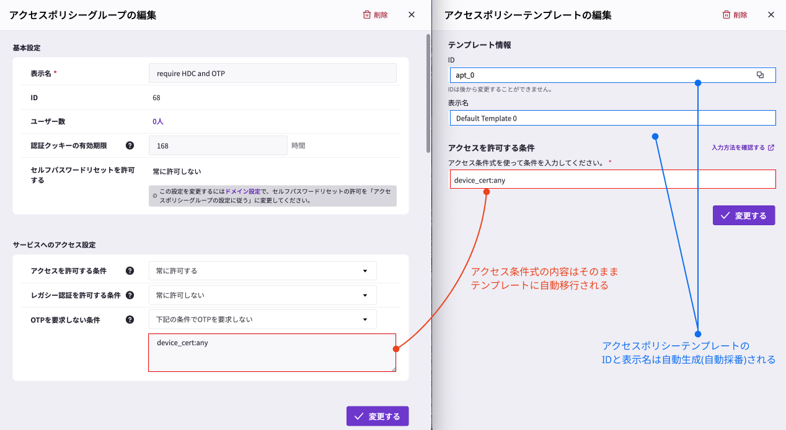Click the help icon beside OTPを要求しない条件
The image size is (786, 430).
coord(130,320)
